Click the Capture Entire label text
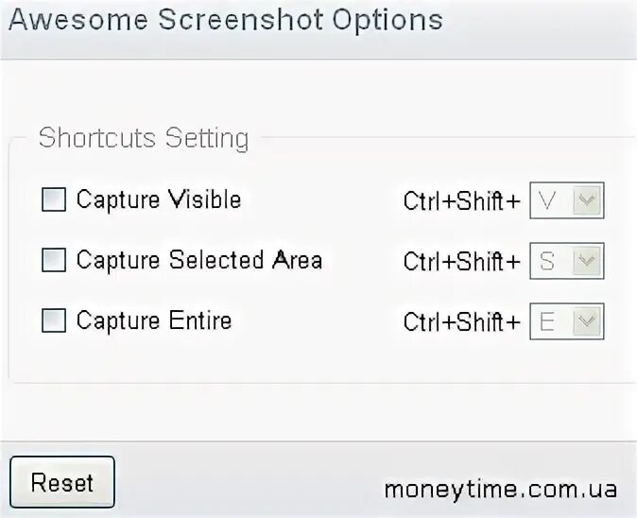Screen dimensions: 637x518 pyautogui.click(x=153, y=320)
